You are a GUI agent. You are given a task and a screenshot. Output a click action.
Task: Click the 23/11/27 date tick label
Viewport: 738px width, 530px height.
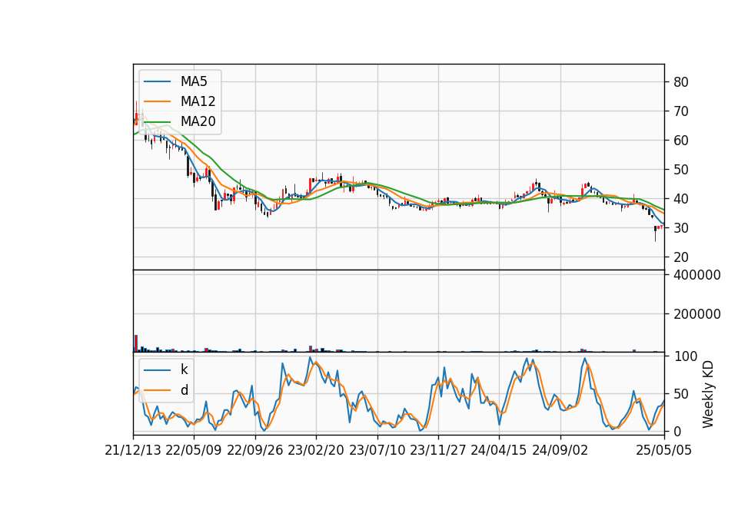coord(438,450)
